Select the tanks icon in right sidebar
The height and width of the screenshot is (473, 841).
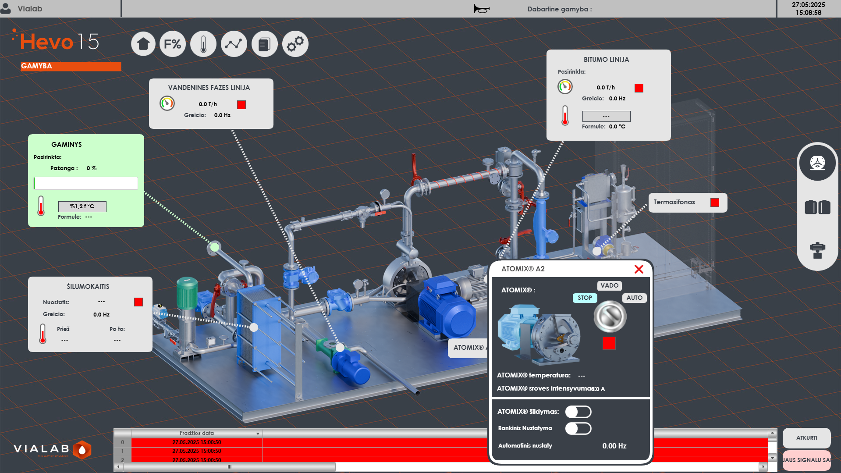pos(817,207)
